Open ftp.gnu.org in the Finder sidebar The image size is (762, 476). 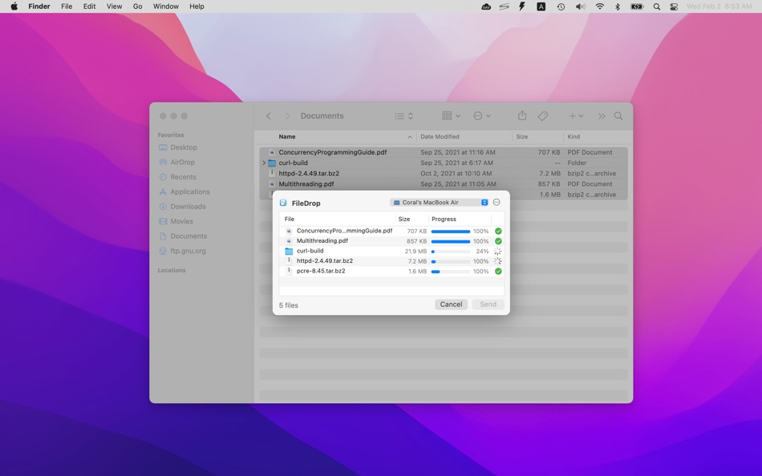pyautogui.click(x=188, y=251)
